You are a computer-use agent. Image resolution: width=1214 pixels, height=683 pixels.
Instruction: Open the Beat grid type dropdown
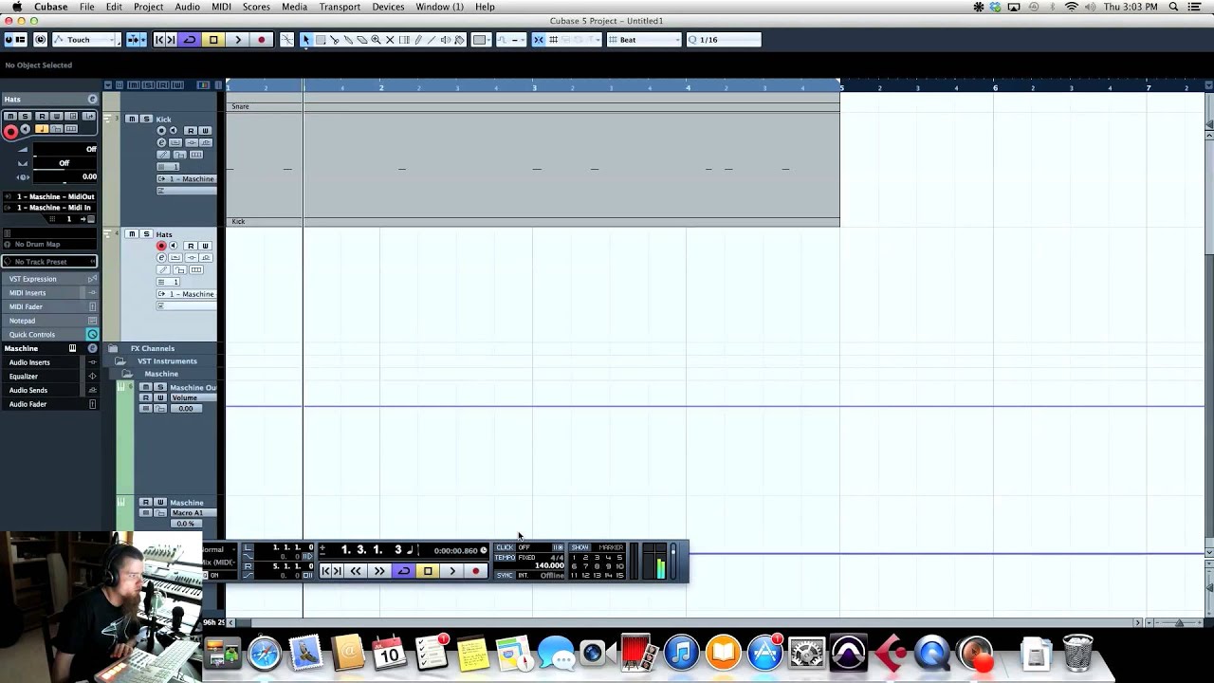644,40
